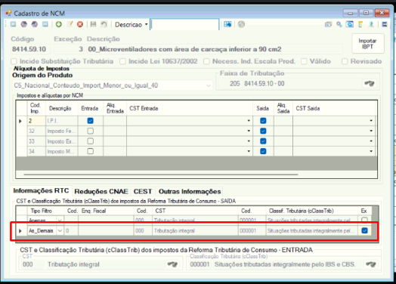This screenshot has width=396, height=284.
Task: Click the Descrição field with Microventiladores text
Action: (214, 49)
